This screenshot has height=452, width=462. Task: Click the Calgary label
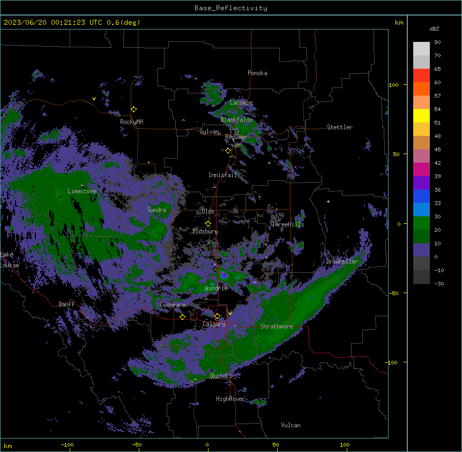click(x=214, y=324)
